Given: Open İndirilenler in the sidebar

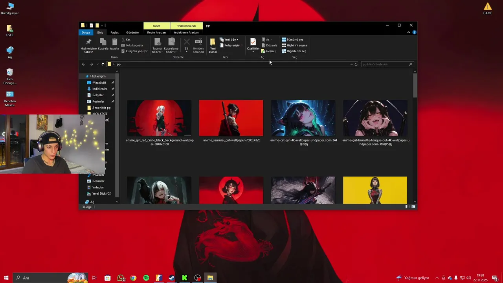Looking at the screenshot, I should [100, 89].
